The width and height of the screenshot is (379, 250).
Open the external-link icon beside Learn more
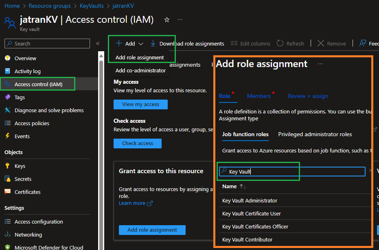coord(150,203)
